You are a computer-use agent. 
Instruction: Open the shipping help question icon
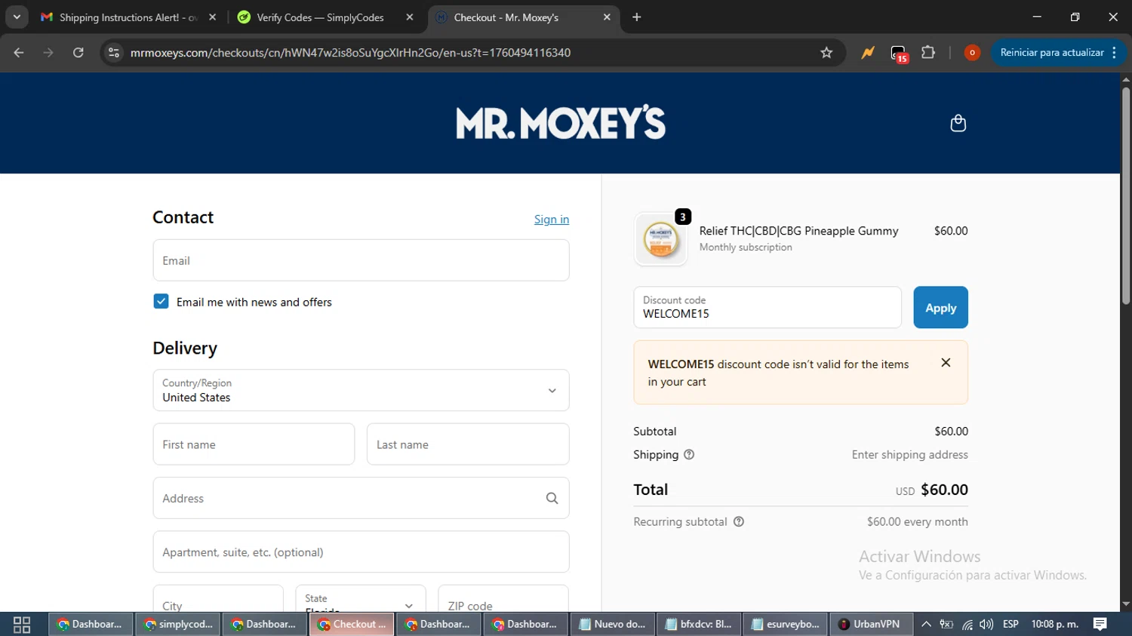pyautogui.click(x=689, y=454)
